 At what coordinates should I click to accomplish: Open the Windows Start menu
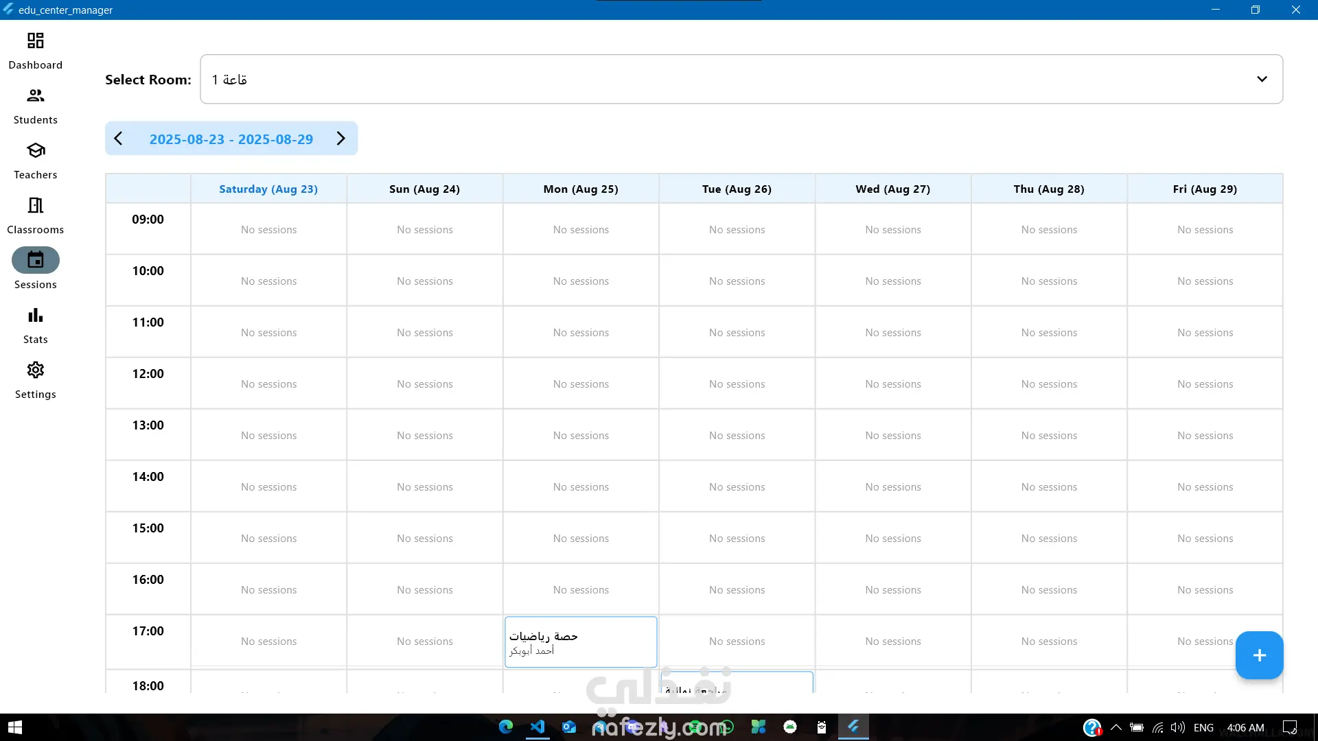click(15, 727)
